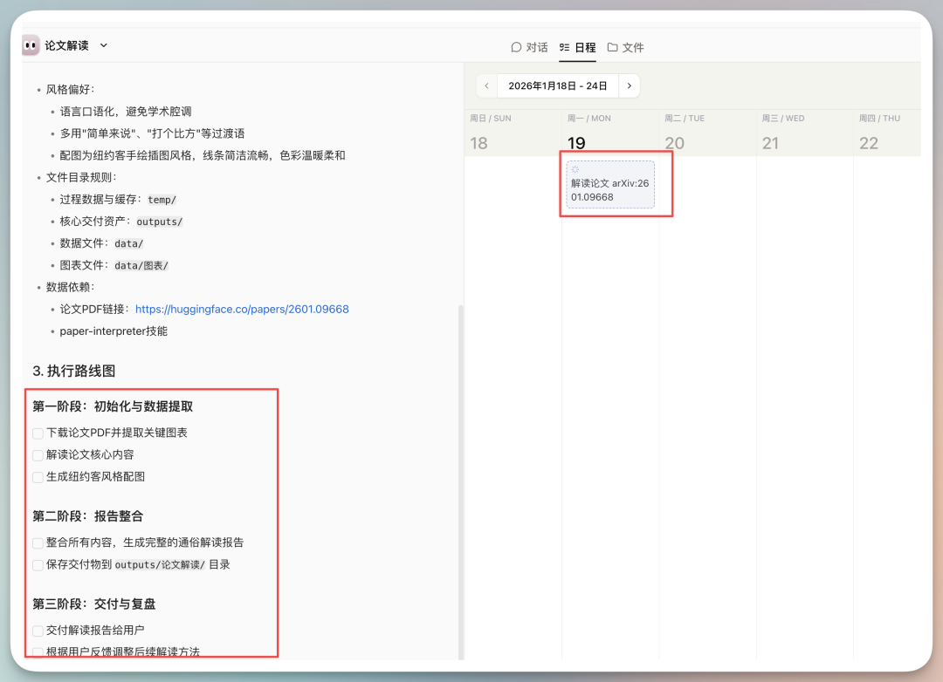Select Monday 19 date header
The height and width of the screenshot is (682, 943).
(576, 143)
